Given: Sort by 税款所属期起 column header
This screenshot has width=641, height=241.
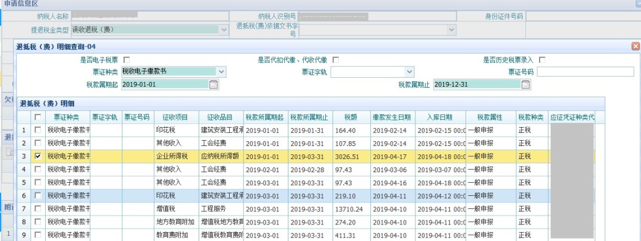Looking at the screenshot, I should (266, 118).
